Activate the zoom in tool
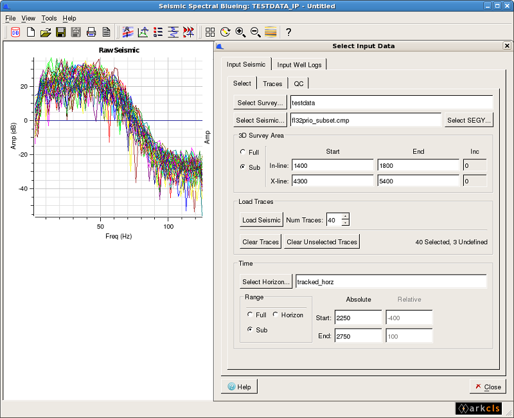The image size is (514, 418). [240, 32]
